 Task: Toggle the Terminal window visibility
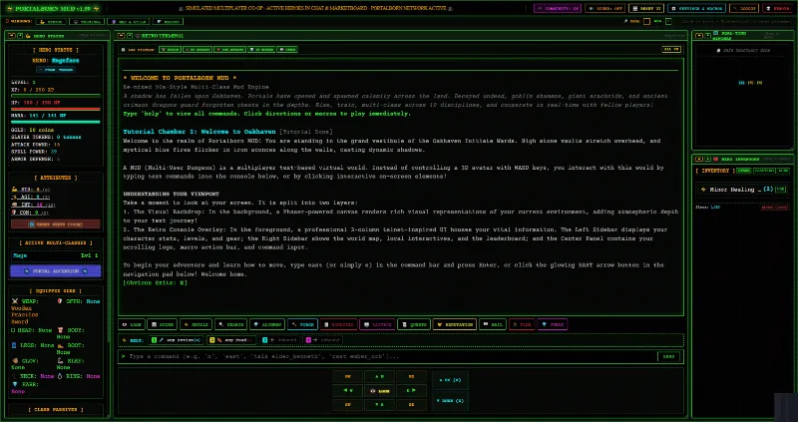(87, 21)
